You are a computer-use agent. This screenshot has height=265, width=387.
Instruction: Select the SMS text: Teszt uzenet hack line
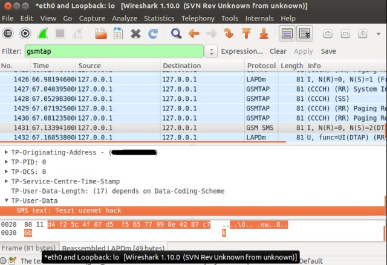192,211
